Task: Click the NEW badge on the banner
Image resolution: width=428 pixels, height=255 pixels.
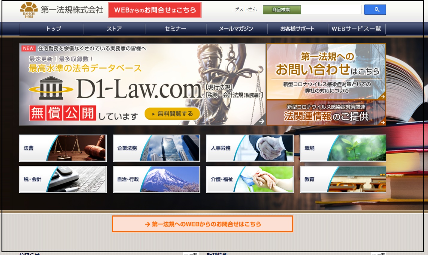Action: click(28, 48)
